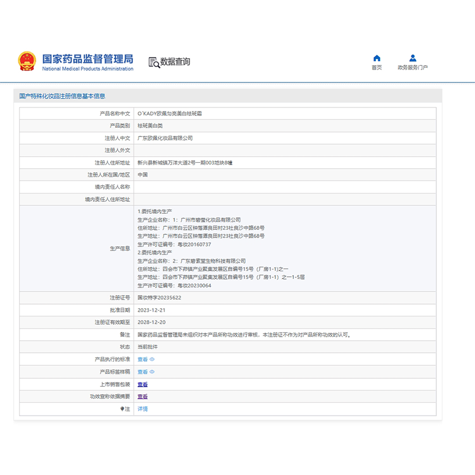Click eye icon beside 产品标签样稿 查看 link
Screen dimensions: 475x475
click(153, 371)
